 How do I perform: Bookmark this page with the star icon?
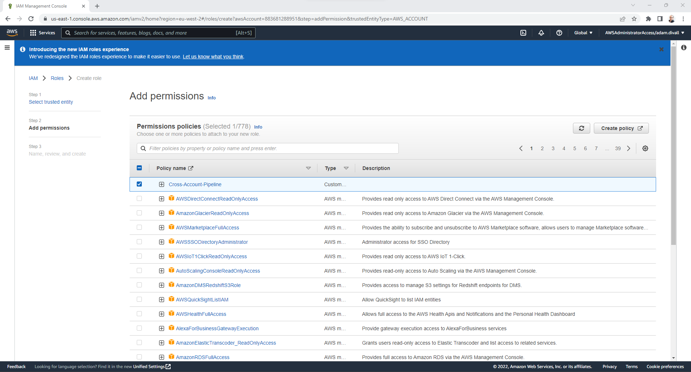pos(634,19)
